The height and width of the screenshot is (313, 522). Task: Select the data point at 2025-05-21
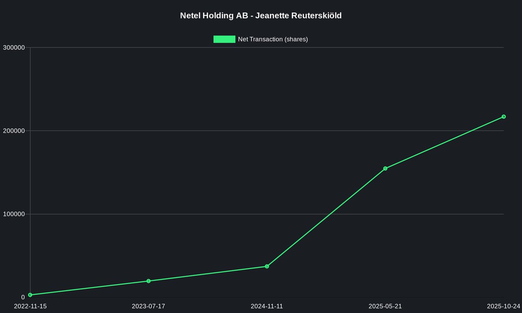(x=385, y=168)
